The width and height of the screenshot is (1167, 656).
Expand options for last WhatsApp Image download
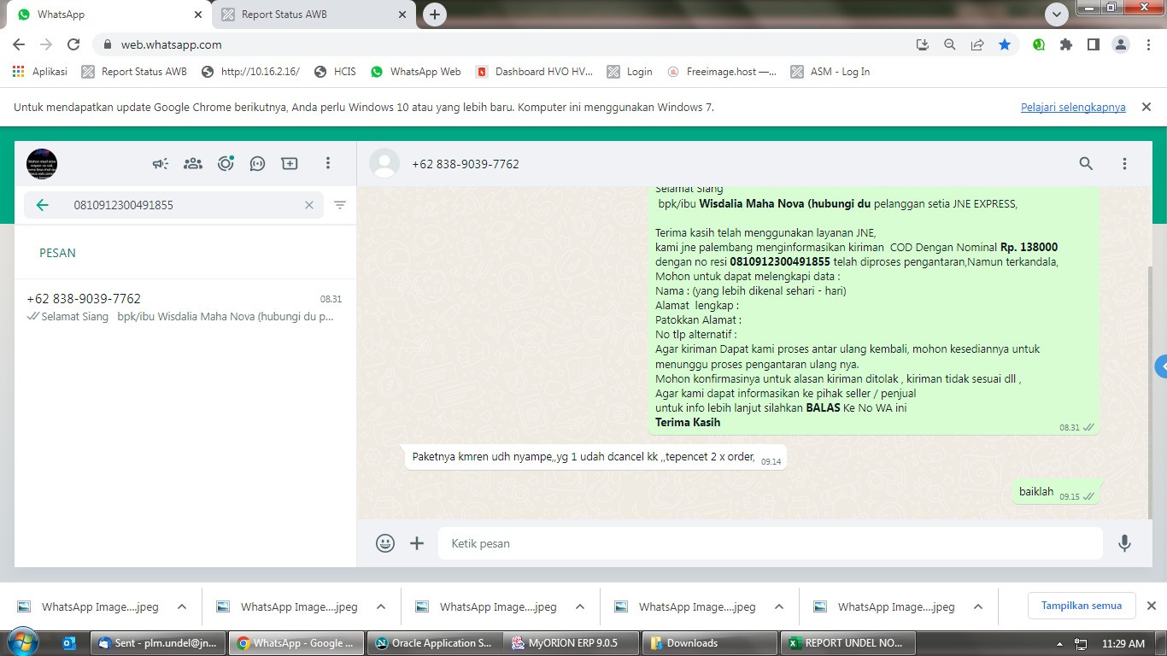[978, 607]
